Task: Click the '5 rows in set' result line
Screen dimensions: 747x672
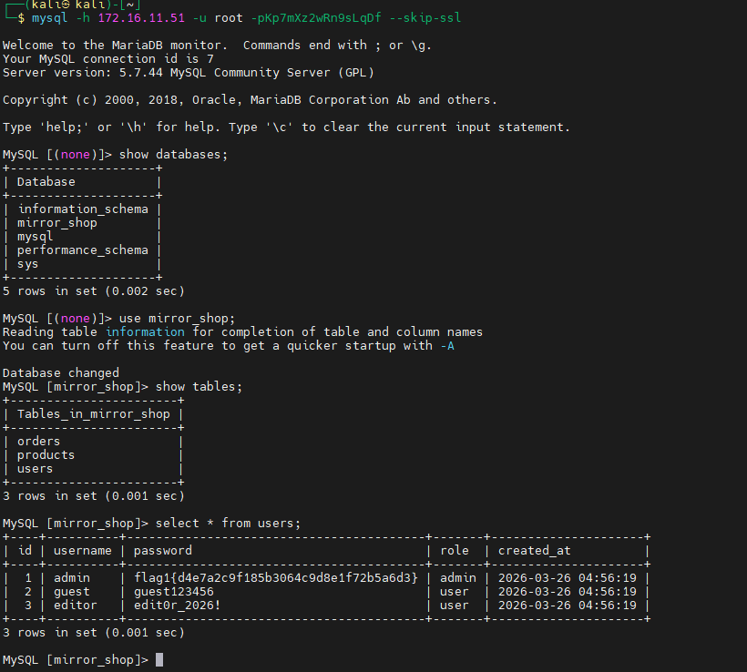Action: click(x=93, y=290)
